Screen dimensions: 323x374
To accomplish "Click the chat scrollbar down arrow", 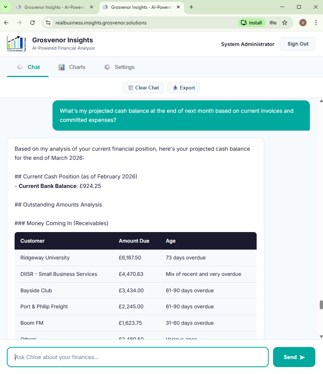I will coord(321,336).
